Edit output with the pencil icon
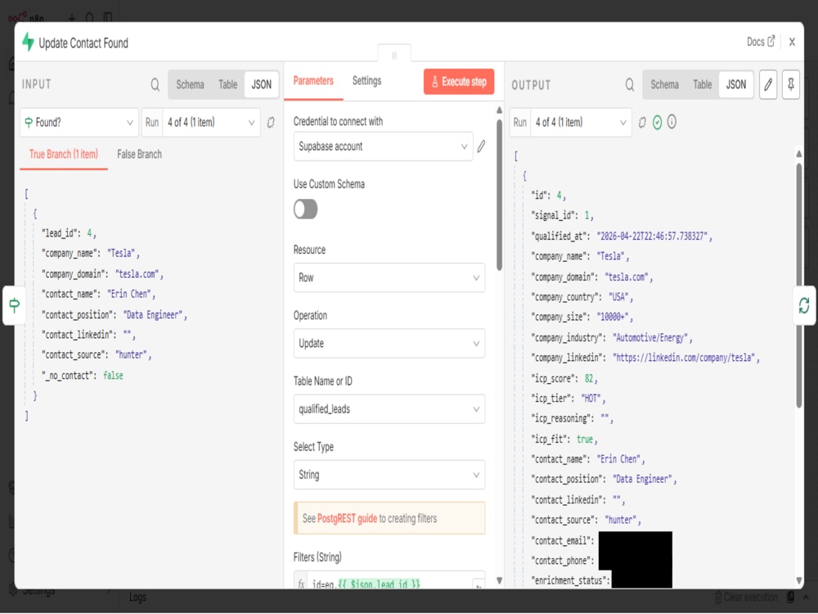 [768, 84]
